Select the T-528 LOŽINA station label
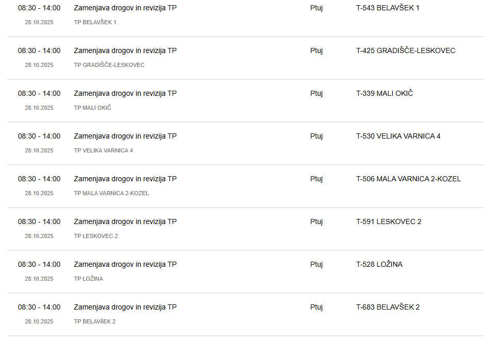The width and height of the screenshot is (484, 342). 379,265
